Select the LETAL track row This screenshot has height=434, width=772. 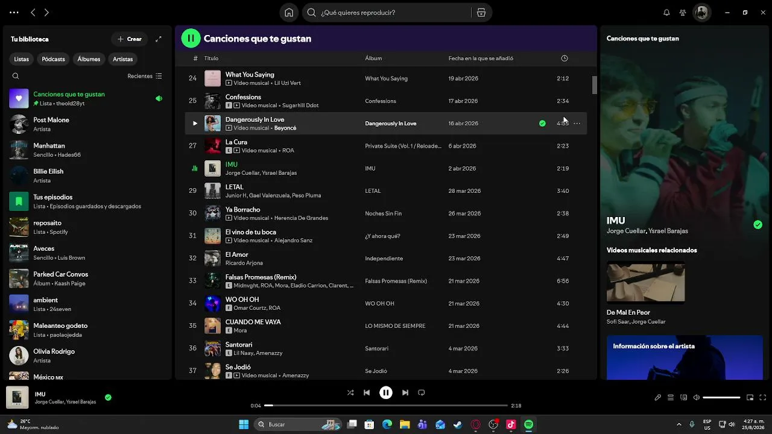coord(385,191)
